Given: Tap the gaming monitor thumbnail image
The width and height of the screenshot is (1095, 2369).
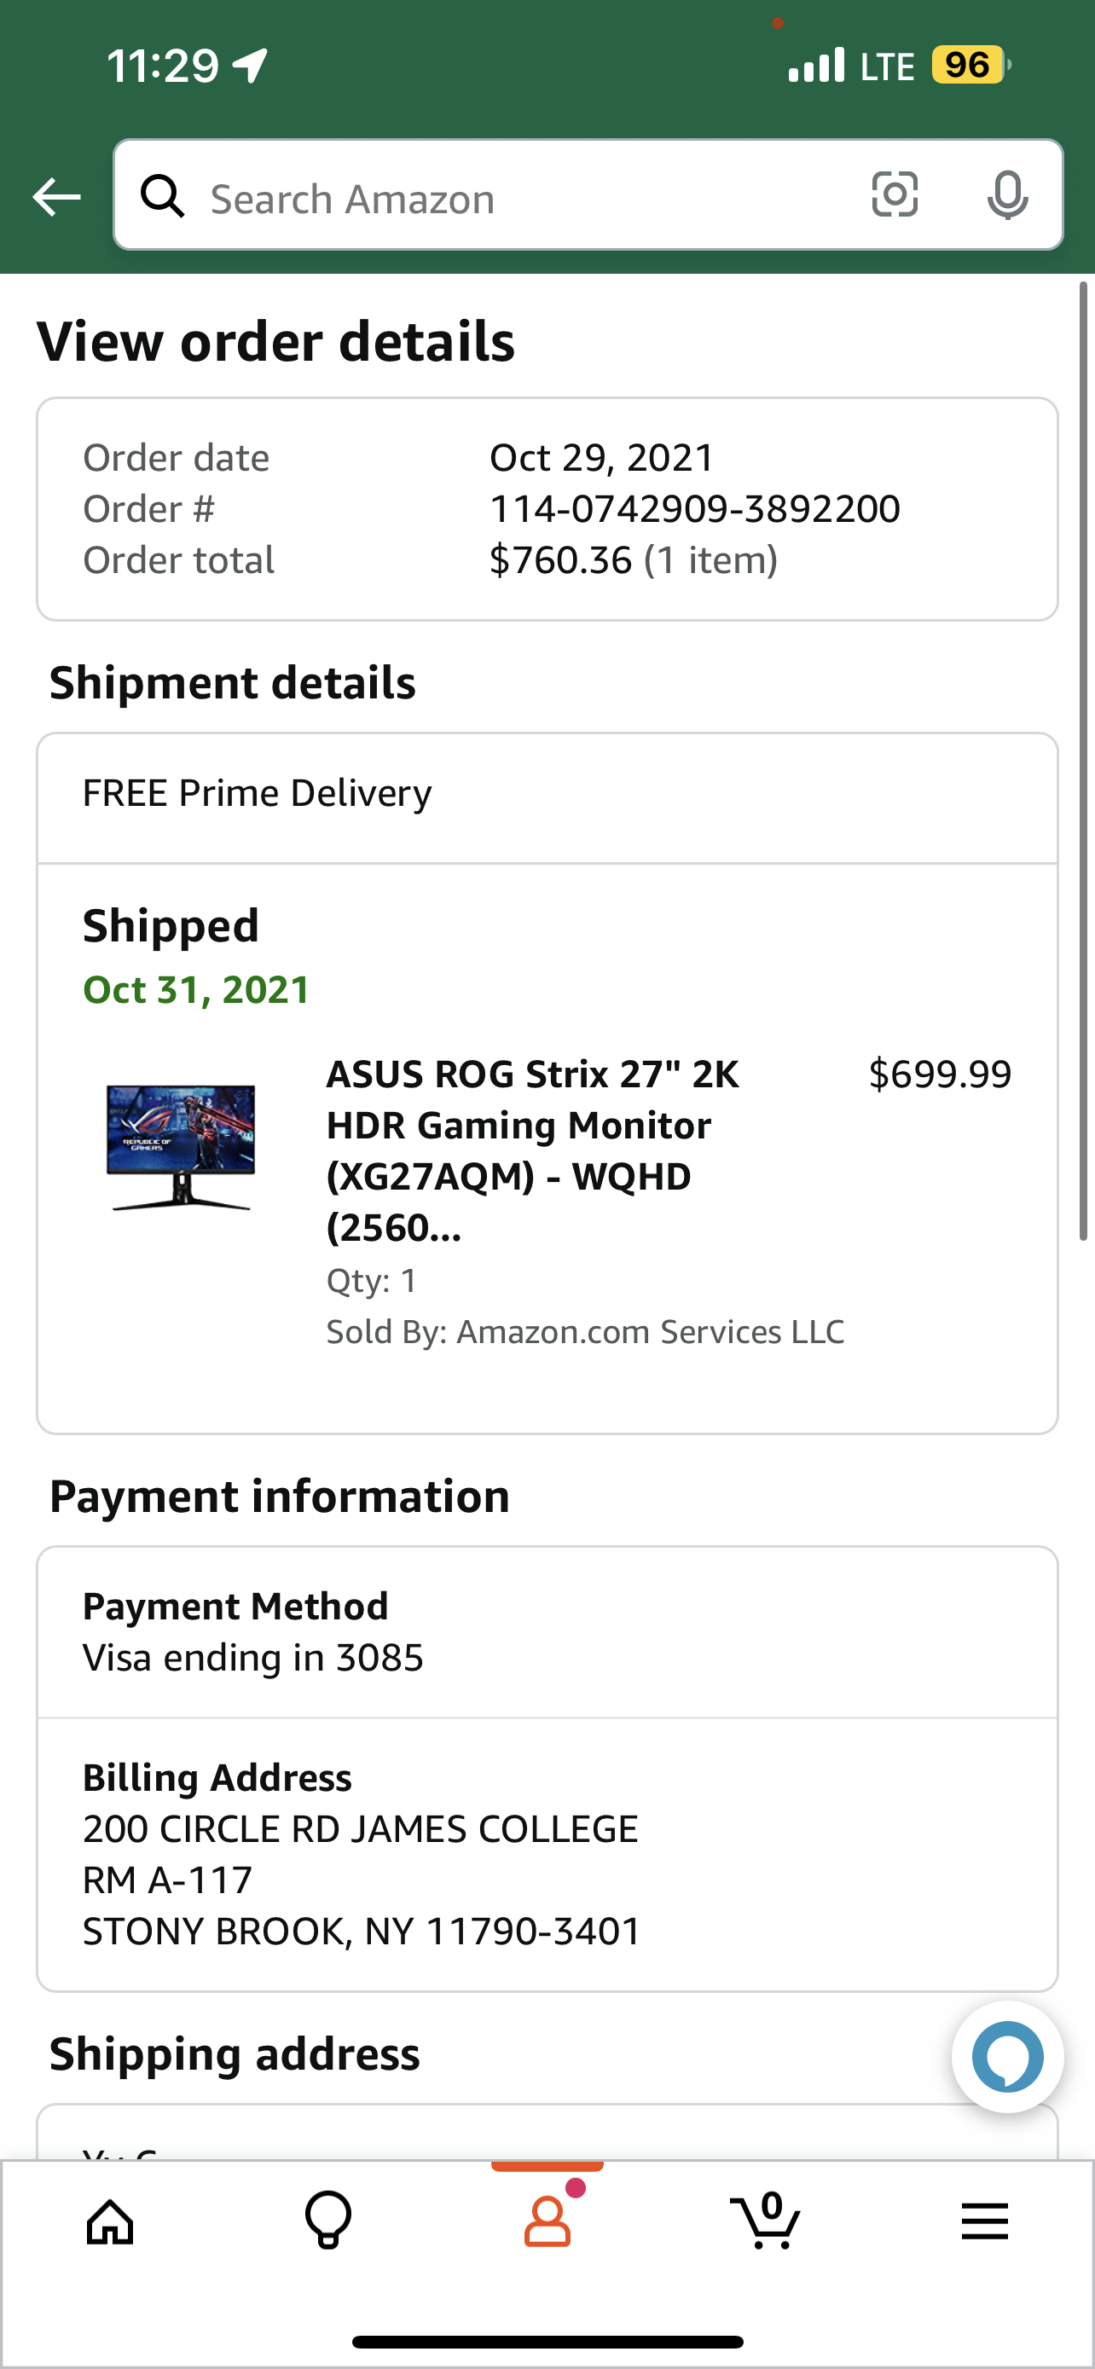Looking at the screenshot, I should click(x=181, y=1147).
